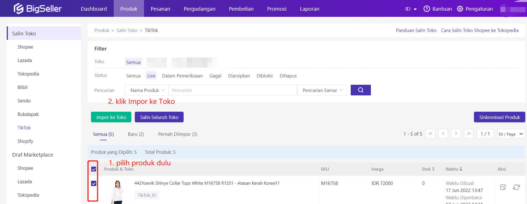The image size is (527, 204).
Task: Select Salin Toko sidebar section
Action: click(44, 33)
